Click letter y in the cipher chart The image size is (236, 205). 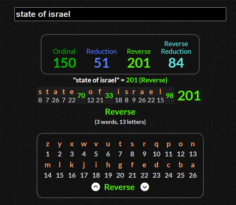(x=60, y=144)
